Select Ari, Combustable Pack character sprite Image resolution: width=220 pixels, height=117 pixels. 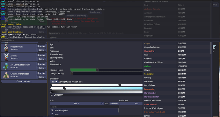click(x=6, y=66)
